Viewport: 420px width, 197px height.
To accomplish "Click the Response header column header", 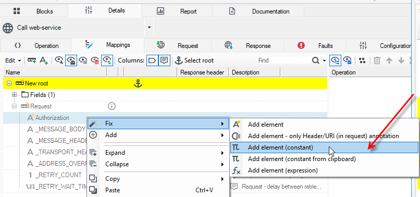I will pyautogui.click(x=202, y=72).
